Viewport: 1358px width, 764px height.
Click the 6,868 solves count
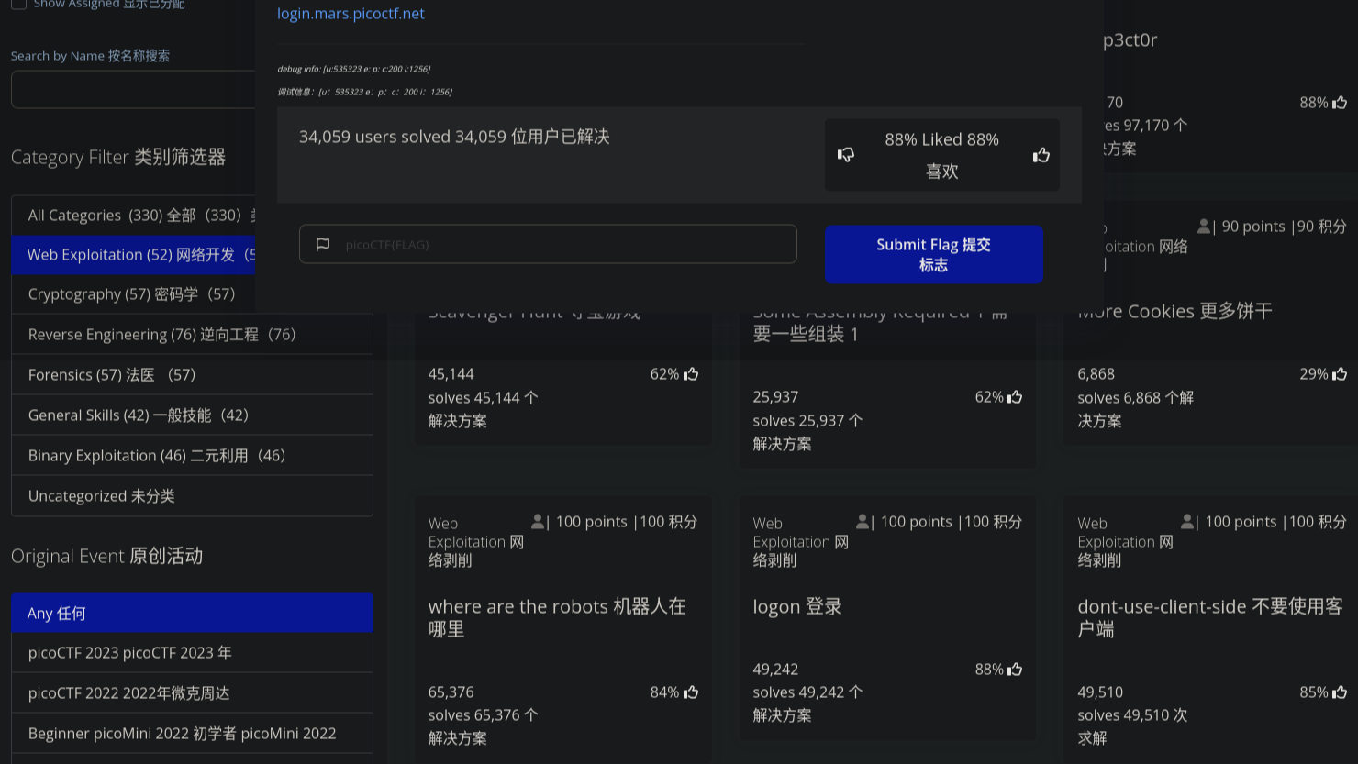[x=1096, y=373]
